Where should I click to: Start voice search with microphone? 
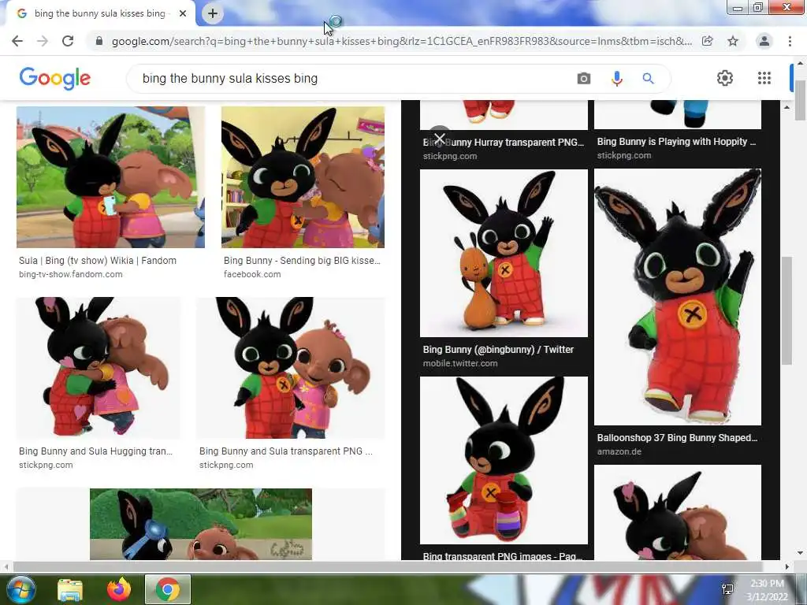(616, 78)
